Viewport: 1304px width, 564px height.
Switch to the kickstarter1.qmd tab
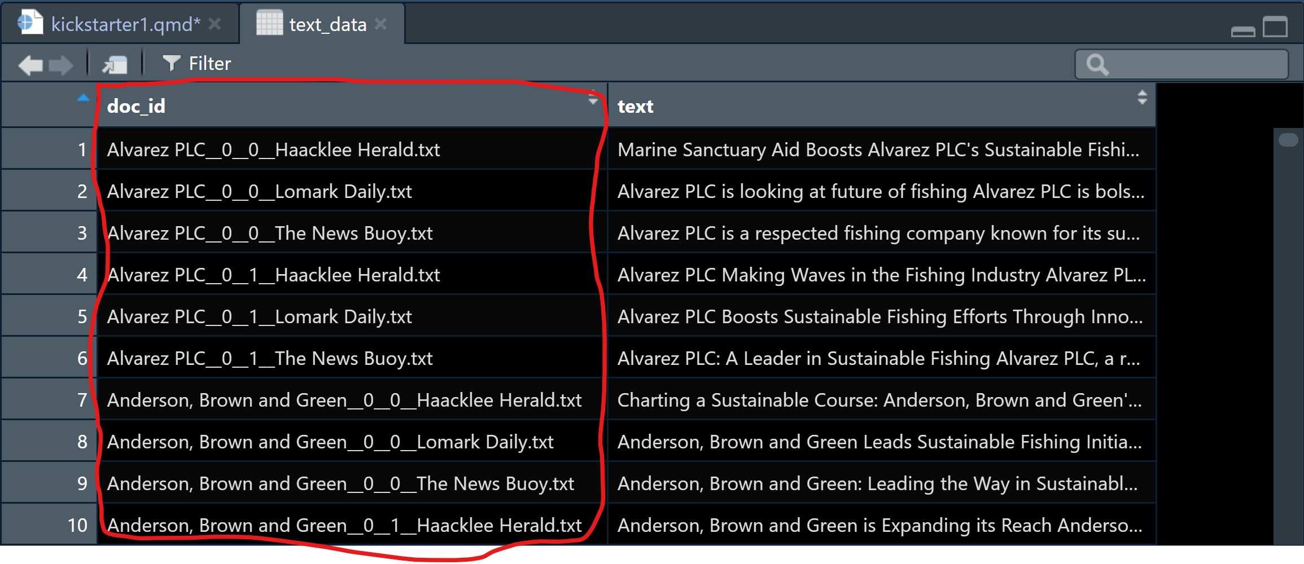125,24
